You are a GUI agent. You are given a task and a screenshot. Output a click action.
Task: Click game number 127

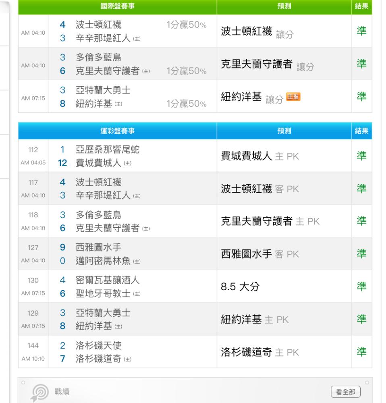[x=33, y=248]
